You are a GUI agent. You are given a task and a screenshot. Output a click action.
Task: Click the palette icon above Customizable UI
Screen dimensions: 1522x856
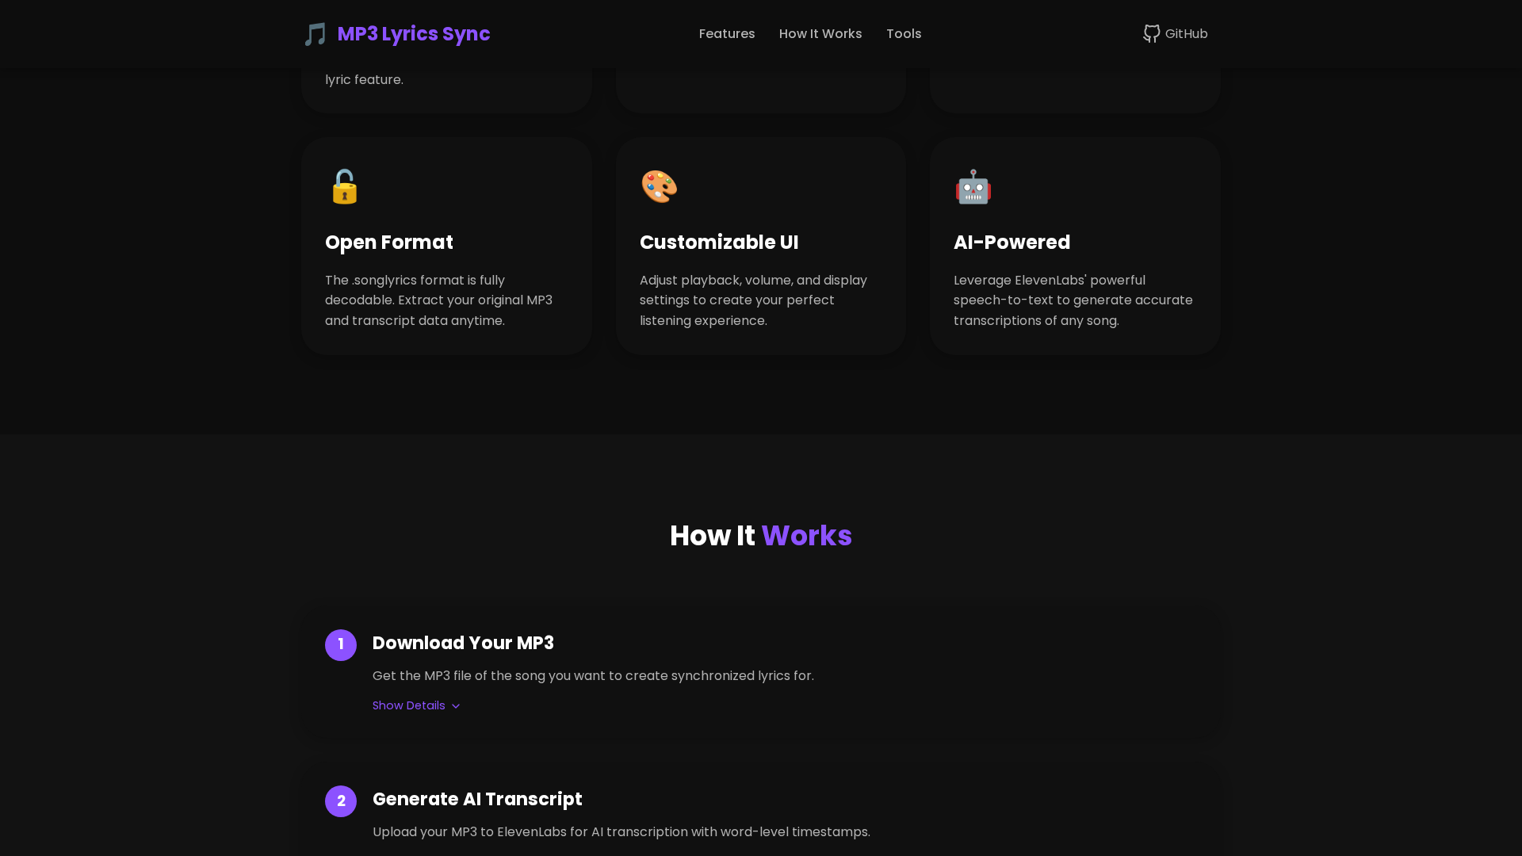pyautogui.click(x=658, y=186)
